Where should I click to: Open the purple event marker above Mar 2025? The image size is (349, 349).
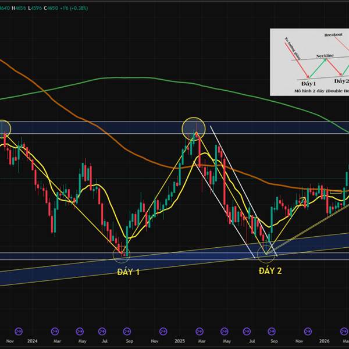click(200, 331)
